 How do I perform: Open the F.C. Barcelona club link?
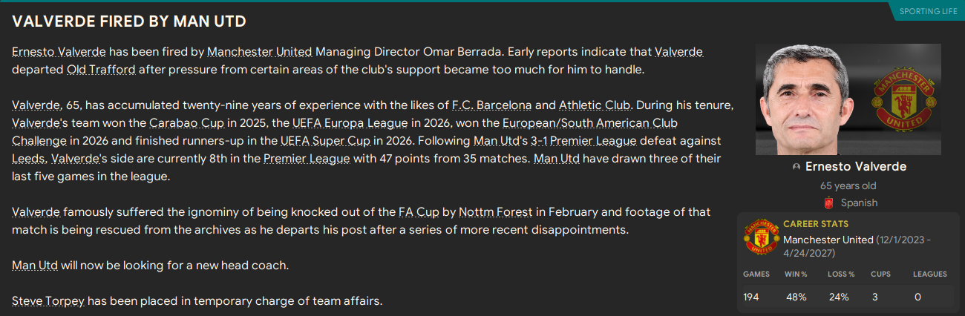coord(493,105)
